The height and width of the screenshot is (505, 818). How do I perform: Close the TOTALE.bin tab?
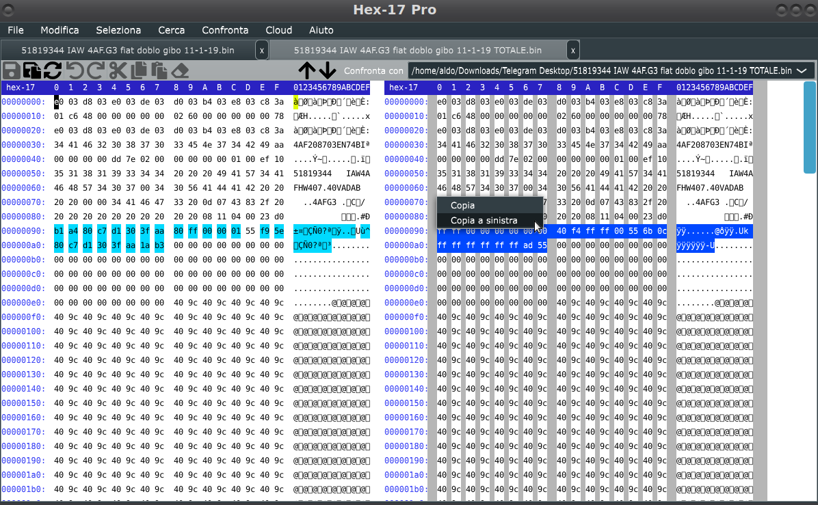pyautogui.click(x=573, y=51)
